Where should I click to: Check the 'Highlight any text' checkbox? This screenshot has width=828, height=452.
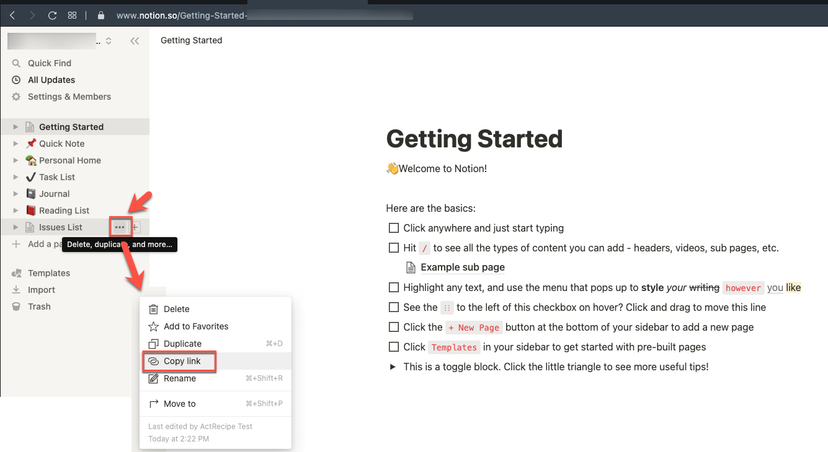pyautogui.click(x=393, y=287)
